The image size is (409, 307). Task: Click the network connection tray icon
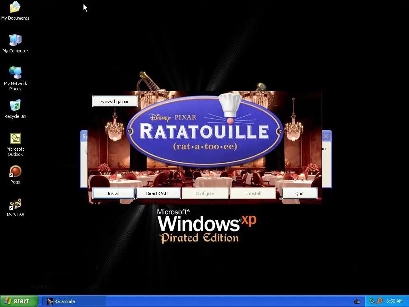click(x=372, y=301)
